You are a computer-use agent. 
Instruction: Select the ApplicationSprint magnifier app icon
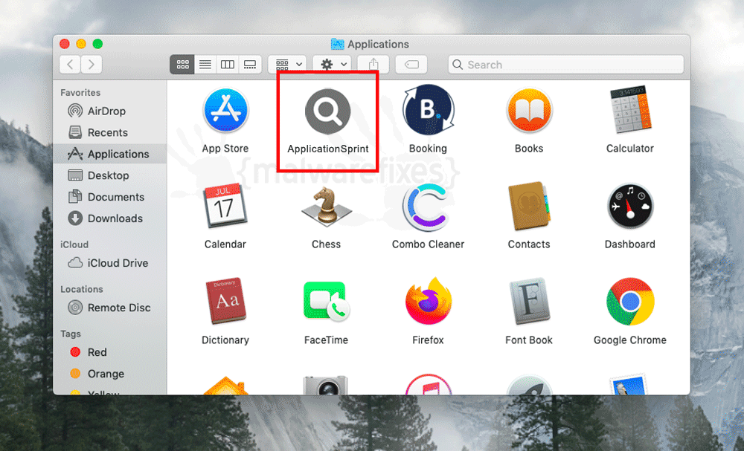pyautogui.click(x=327, y=111)
